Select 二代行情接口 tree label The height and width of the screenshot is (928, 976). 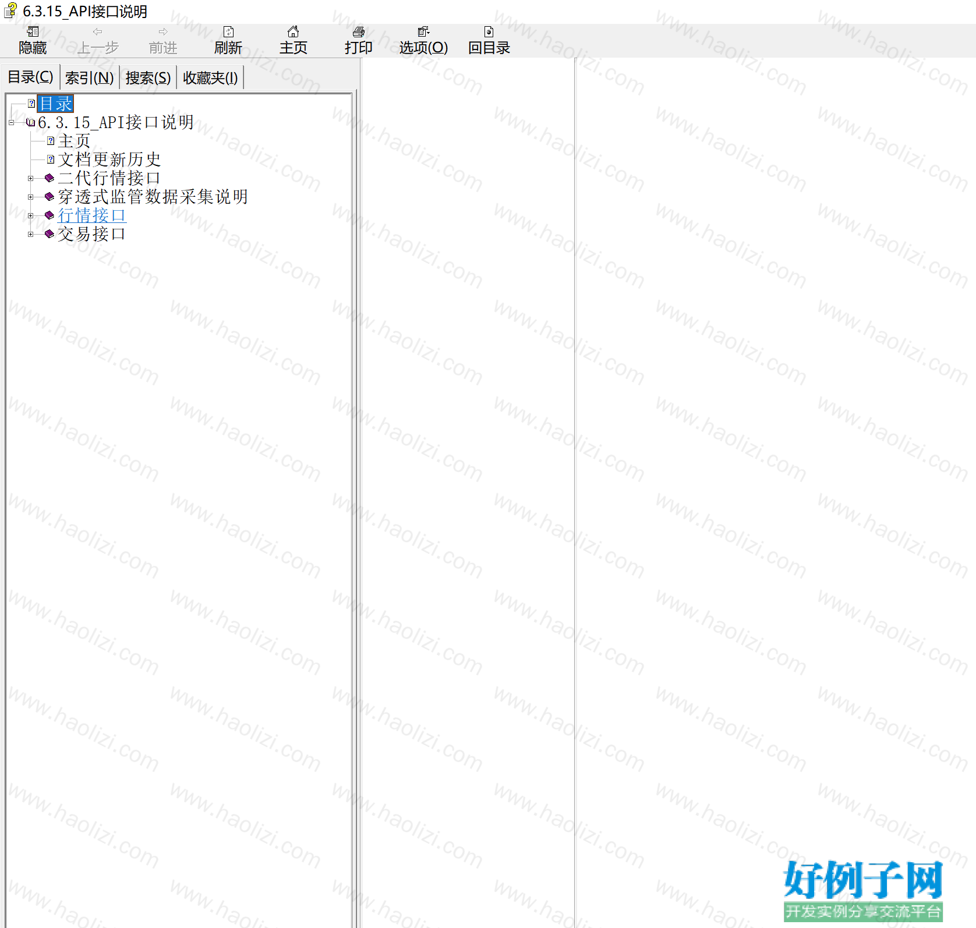(109, 178)
